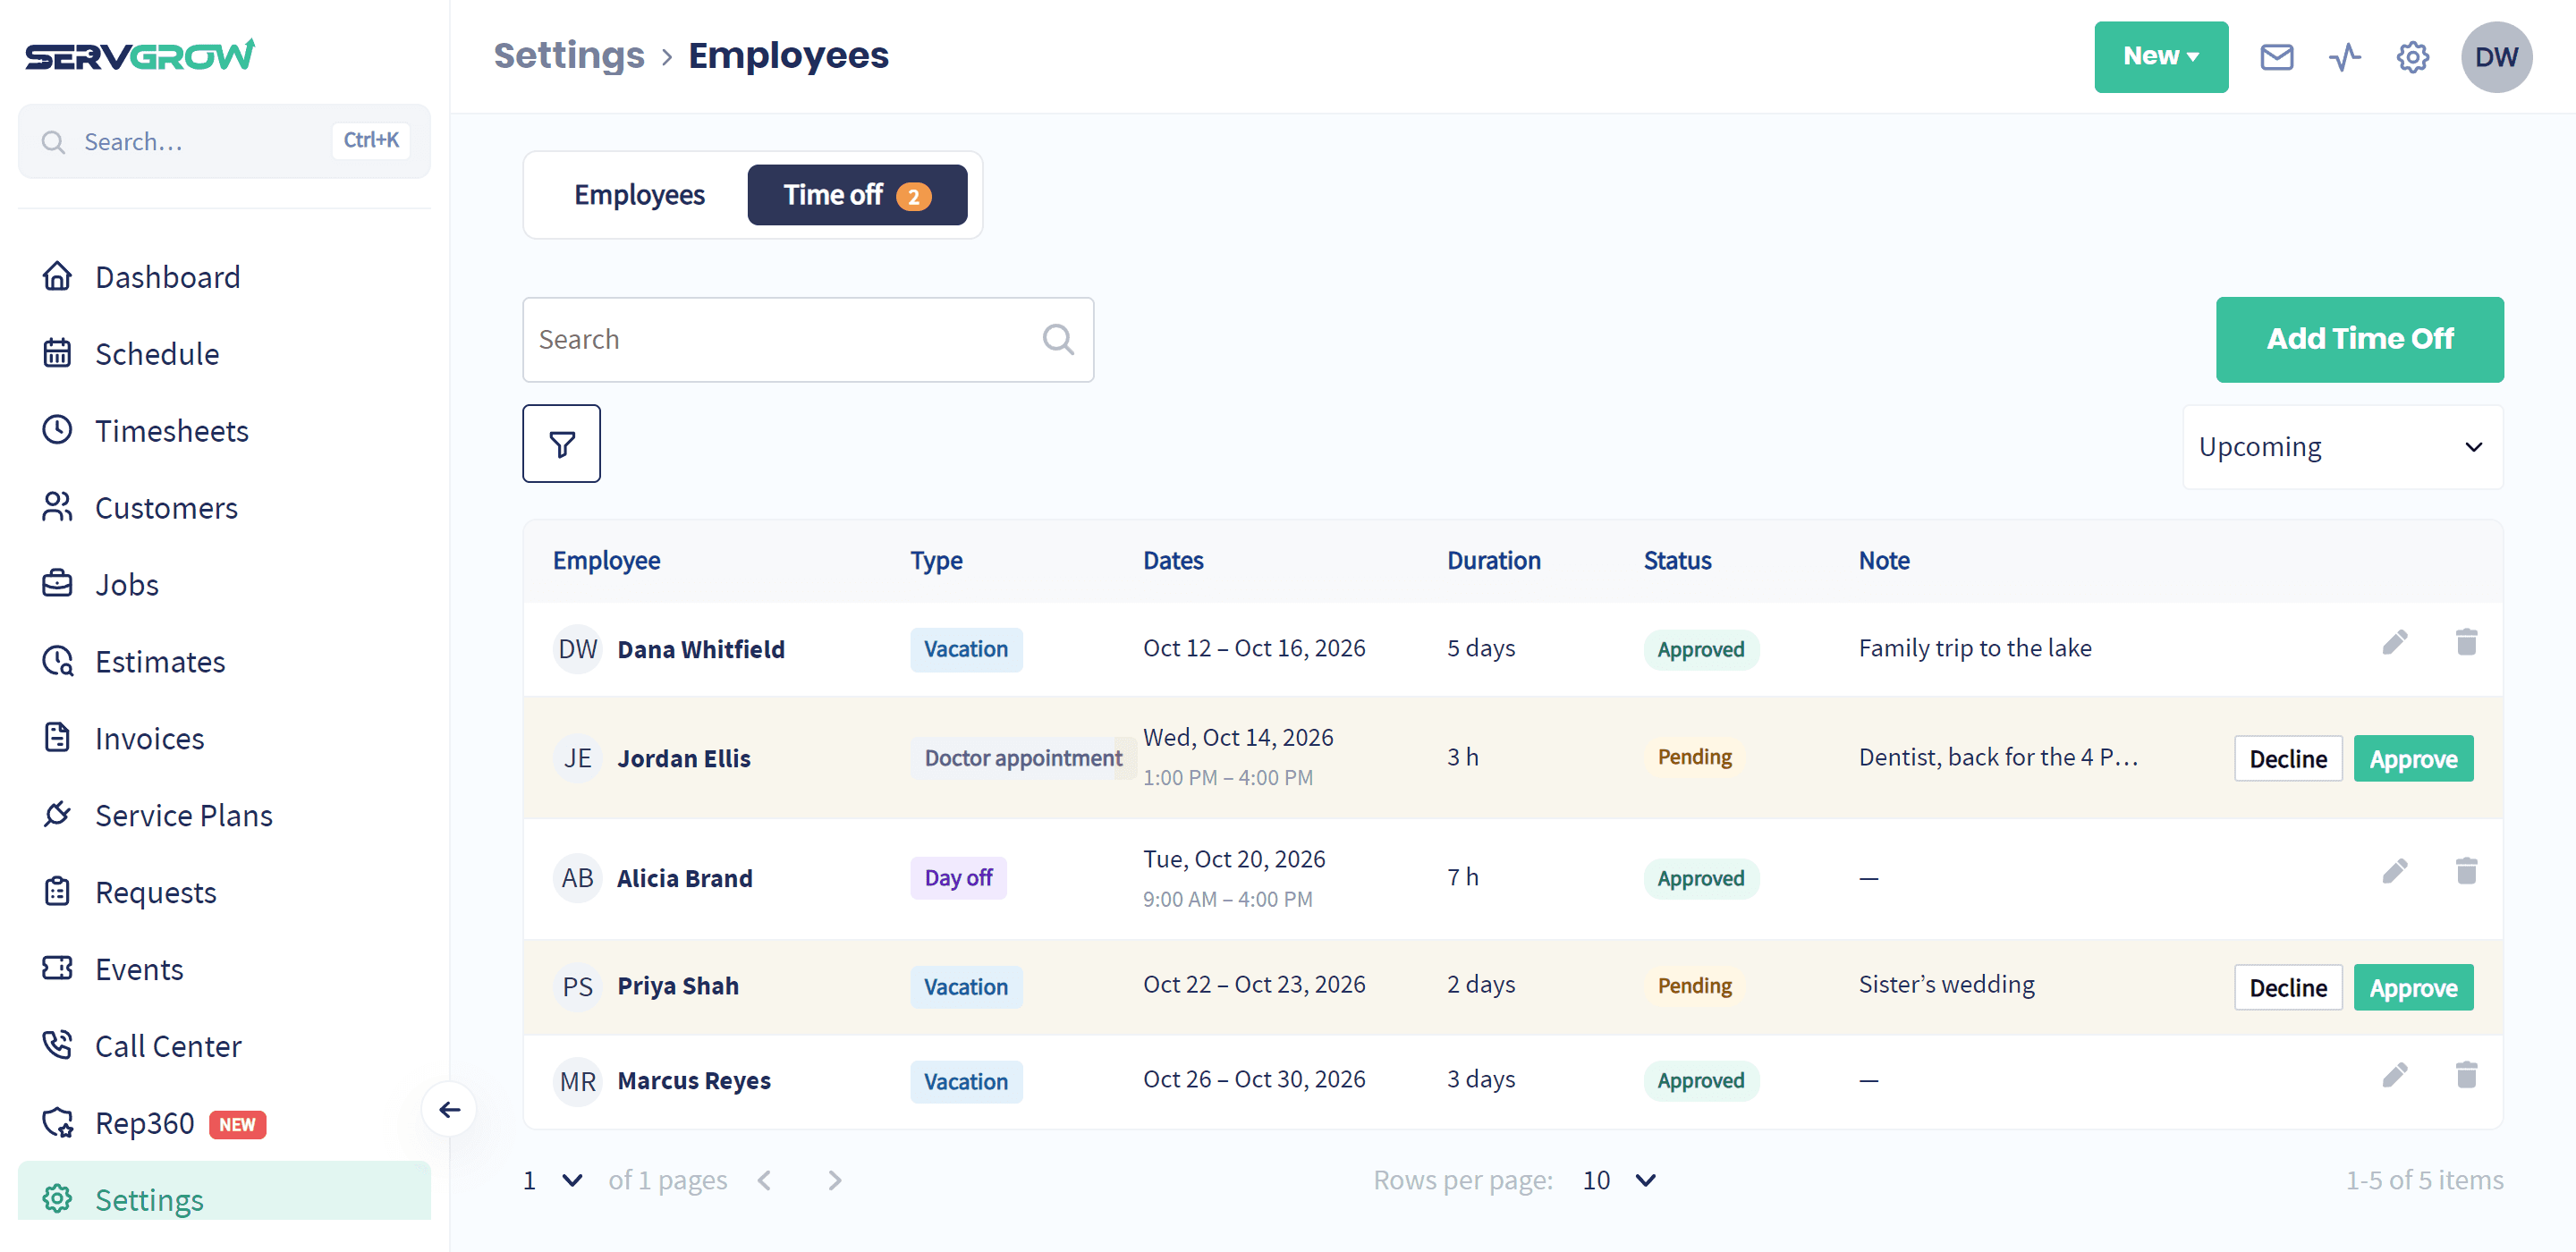
Task: Edit Alicia Brand's day off entry
Action: [2394, 871]
